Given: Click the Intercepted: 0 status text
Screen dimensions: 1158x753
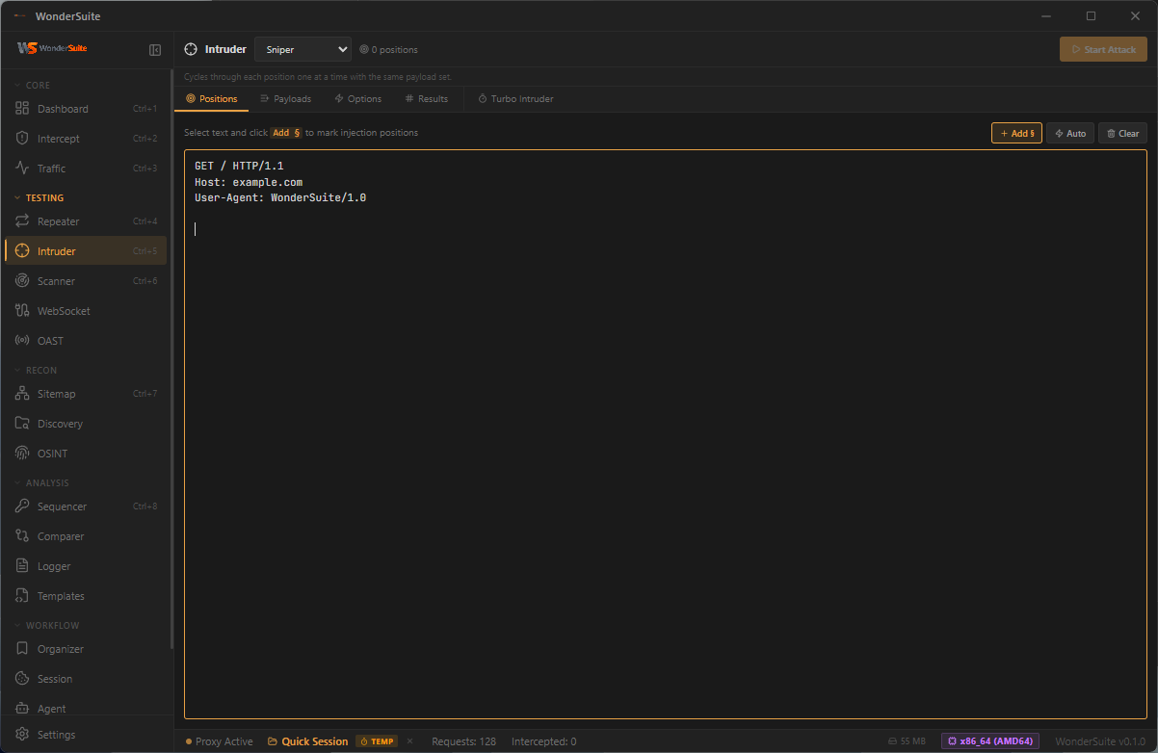Looking at the screenshot, I should click(x=543, y=741).
